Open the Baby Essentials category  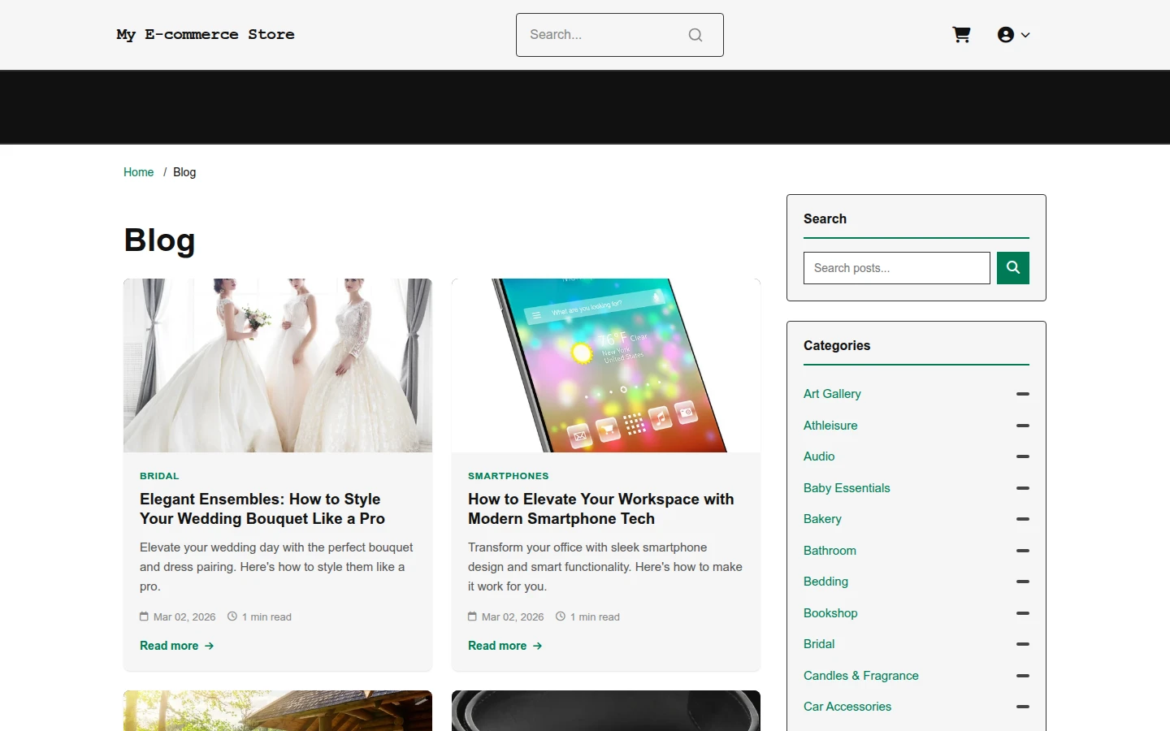coord(847,488)
